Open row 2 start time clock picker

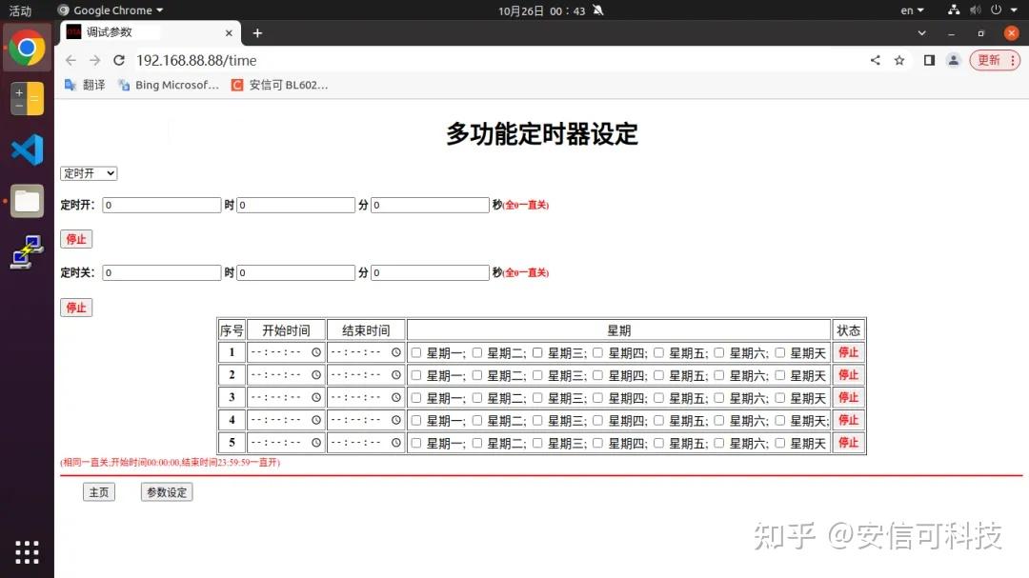coord(316,374)
